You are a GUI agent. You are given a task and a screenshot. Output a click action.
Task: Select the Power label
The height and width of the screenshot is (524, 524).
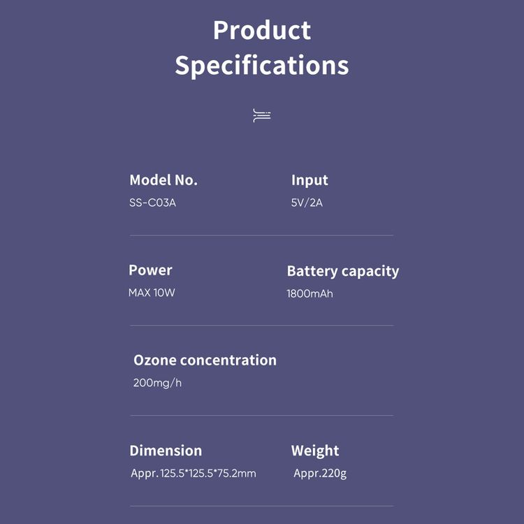(x=150, y=270)
